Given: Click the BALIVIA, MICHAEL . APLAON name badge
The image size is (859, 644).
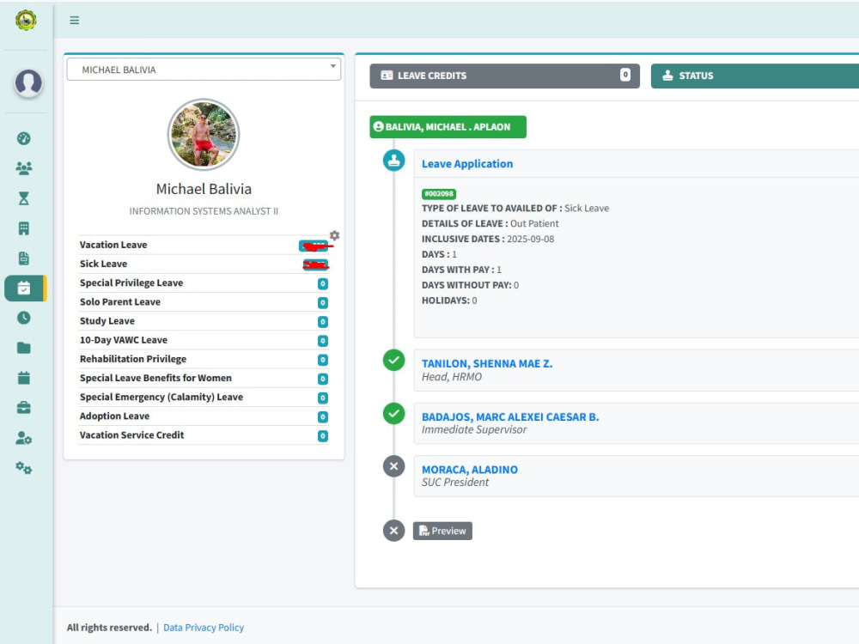Looking at the screenshot, I should [448, 127].
